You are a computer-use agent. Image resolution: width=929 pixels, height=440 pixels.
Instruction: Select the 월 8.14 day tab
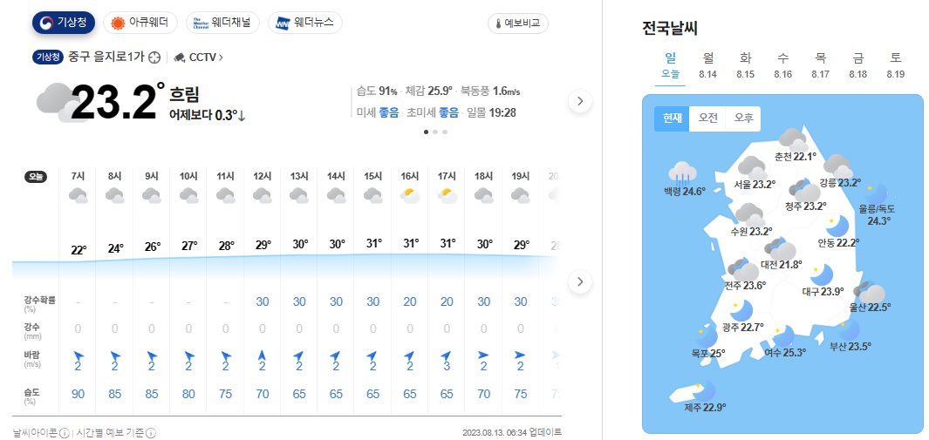tap(708, 65)
